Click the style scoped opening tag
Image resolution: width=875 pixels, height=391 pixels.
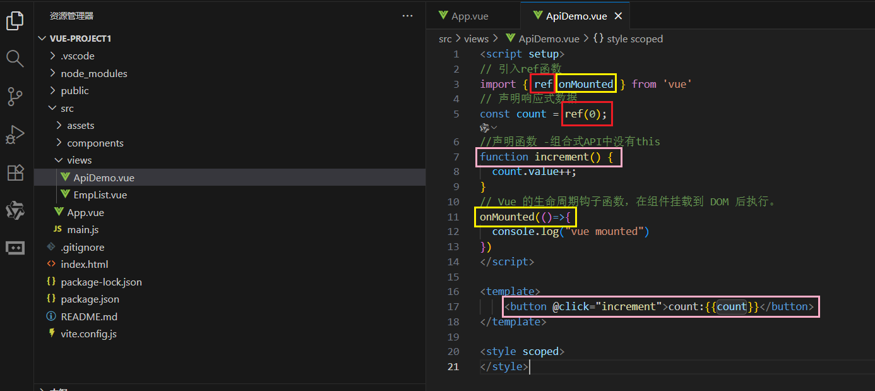pyautogui.click(x=522, y=352)
